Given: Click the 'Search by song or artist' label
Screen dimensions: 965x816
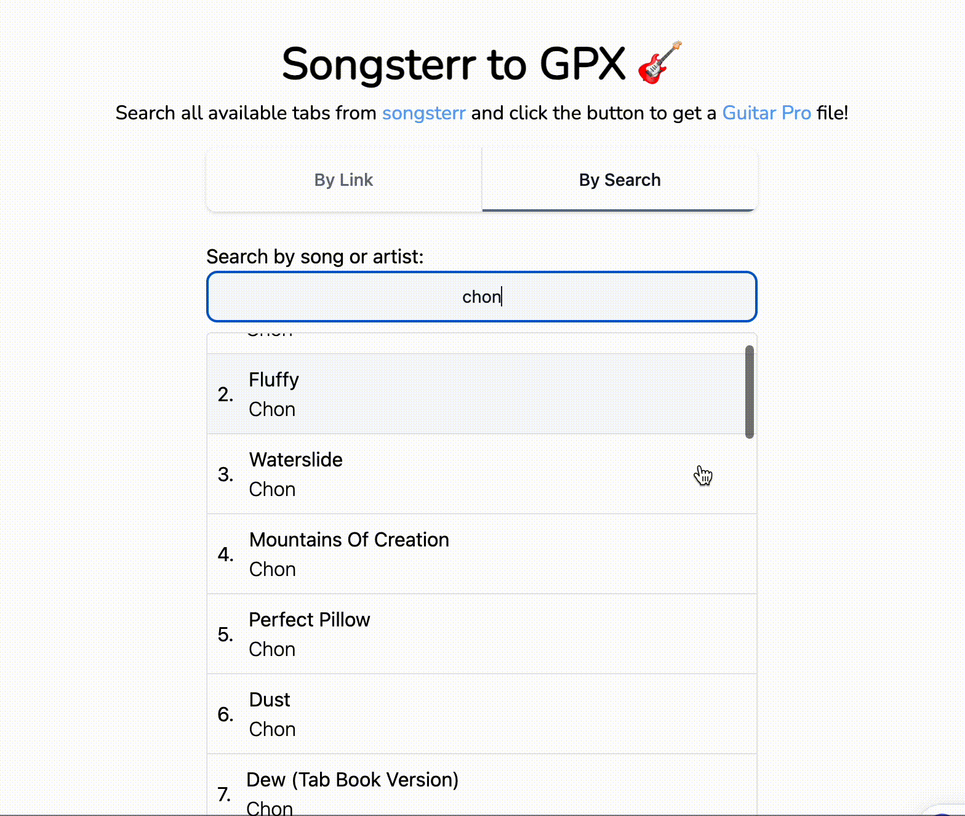Looking at the screenshot, I should pyautogui.click(x=314, y=257).
